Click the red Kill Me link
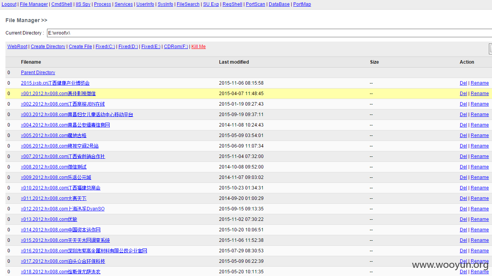 click(x=198, y=47)
